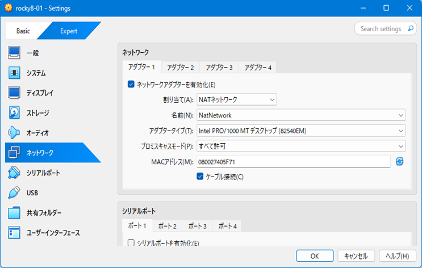Viewport: 422px width, 268px height.
Task: Open the システム (System) settings icon
Action: tap(14, 73)
